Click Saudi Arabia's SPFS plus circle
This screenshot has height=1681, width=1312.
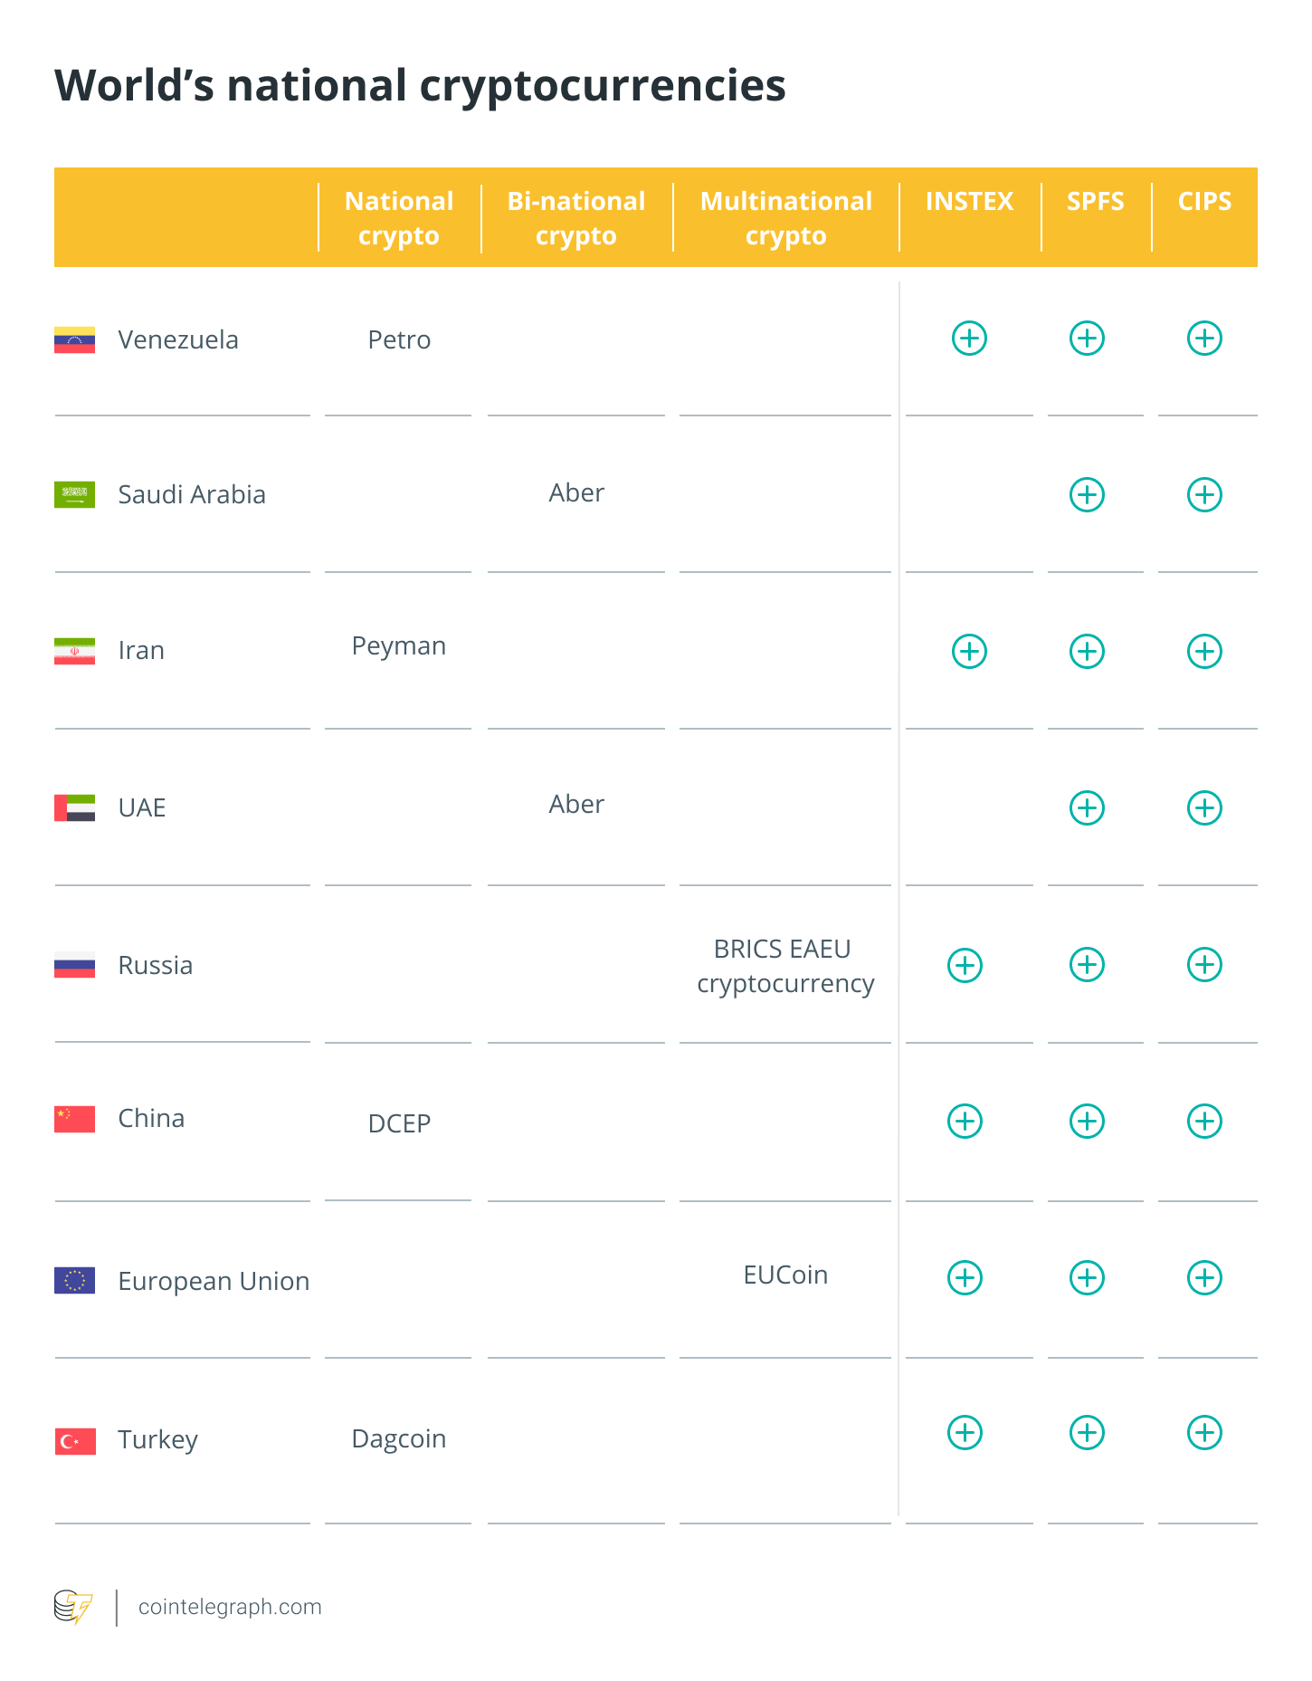click(1087, 494)
